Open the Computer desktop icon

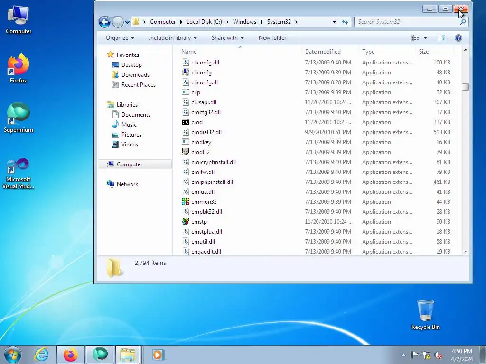click(x=19, y=20)
